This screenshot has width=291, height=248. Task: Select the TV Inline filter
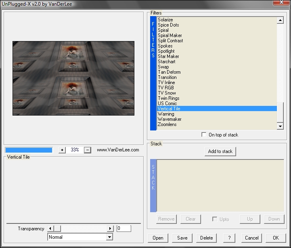[217, 83]
